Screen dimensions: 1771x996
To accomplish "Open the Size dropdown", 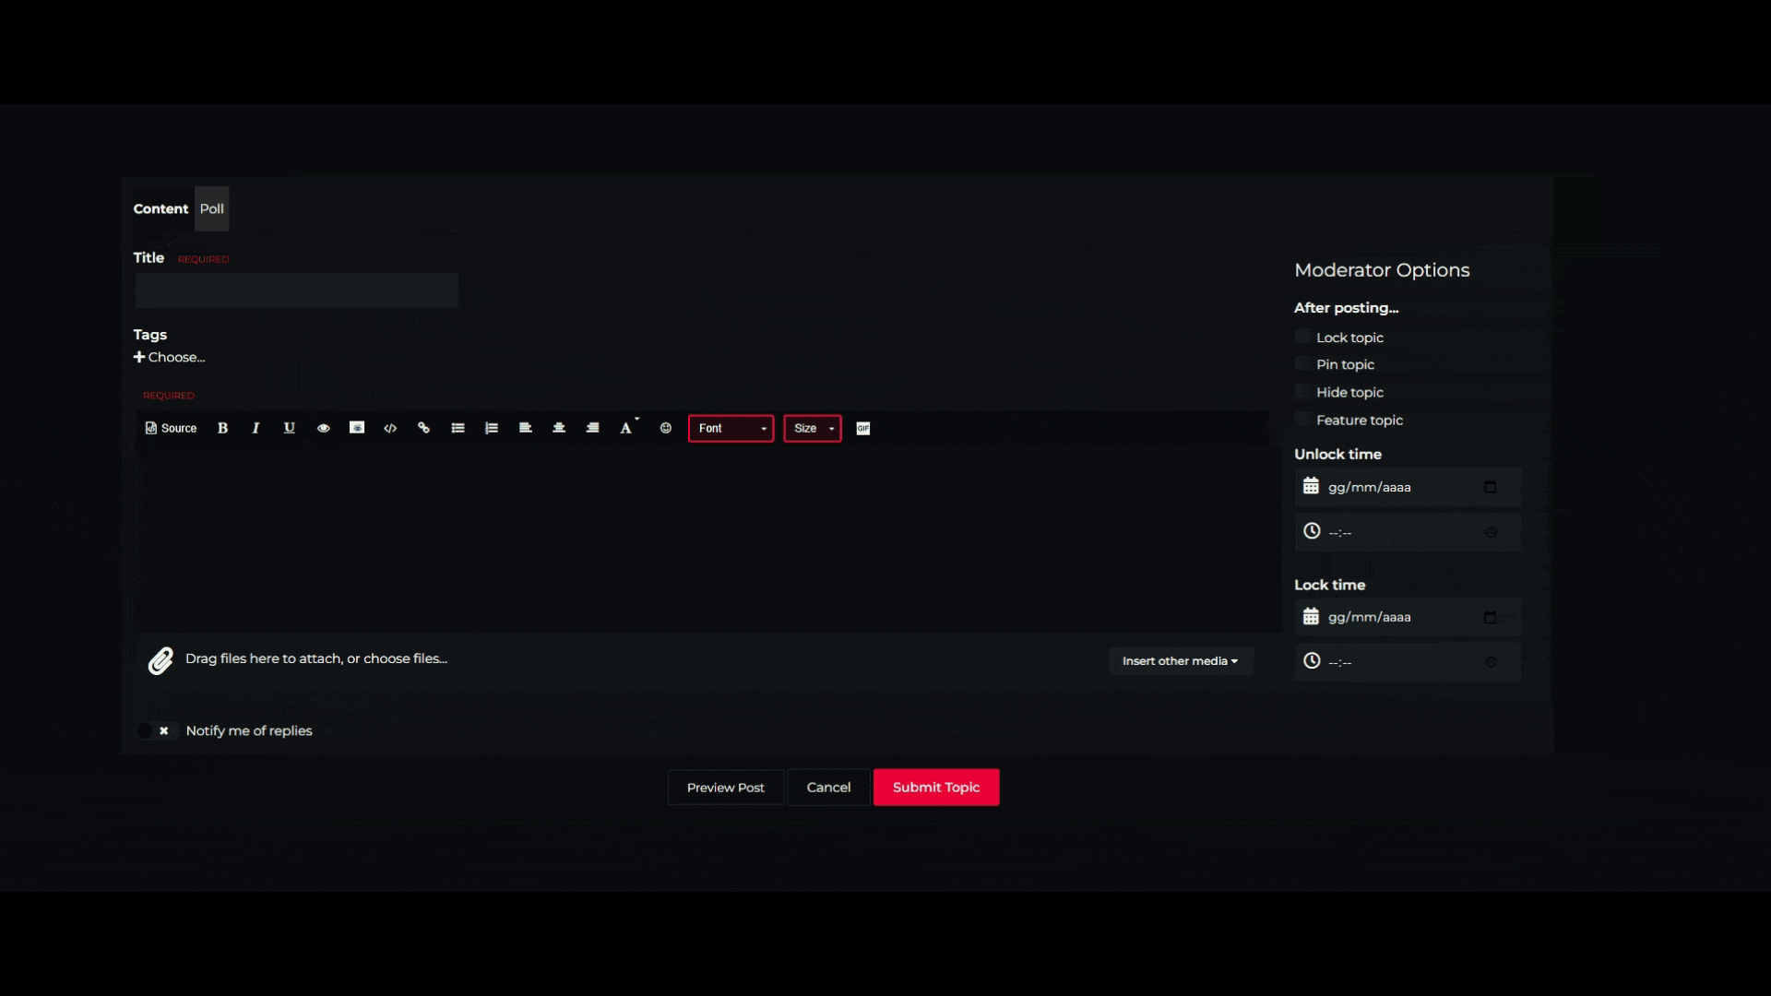I will [813, 428].
